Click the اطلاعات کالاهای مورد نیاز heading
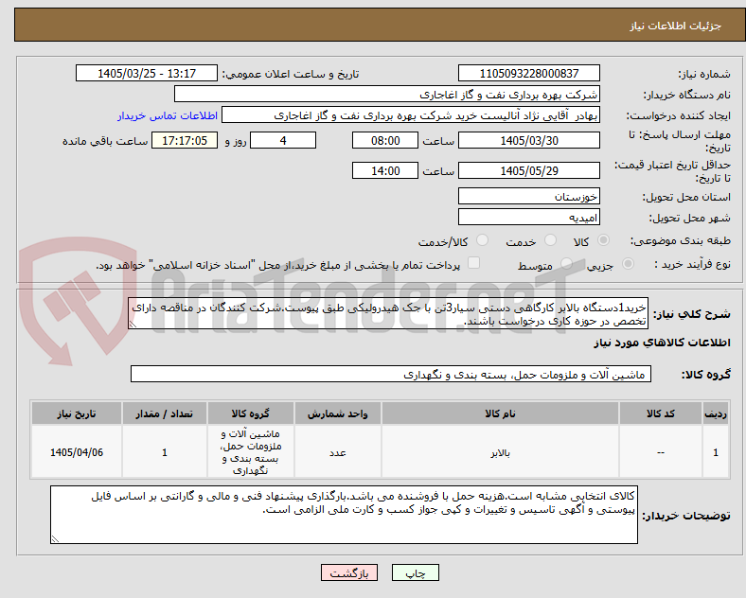Screen dimensions: 746x598 [662, 343]
